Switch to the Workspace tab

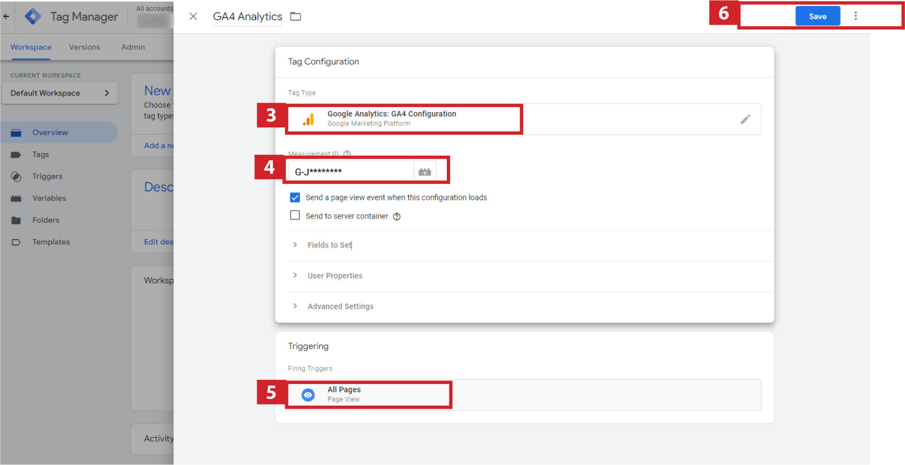tap(31, 47)
